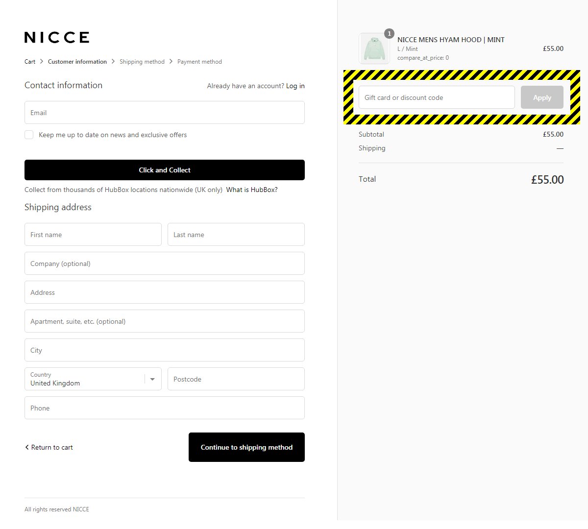Click Continue to shipping method
This screenshot has height=529, width=588.
pos(246,447)
